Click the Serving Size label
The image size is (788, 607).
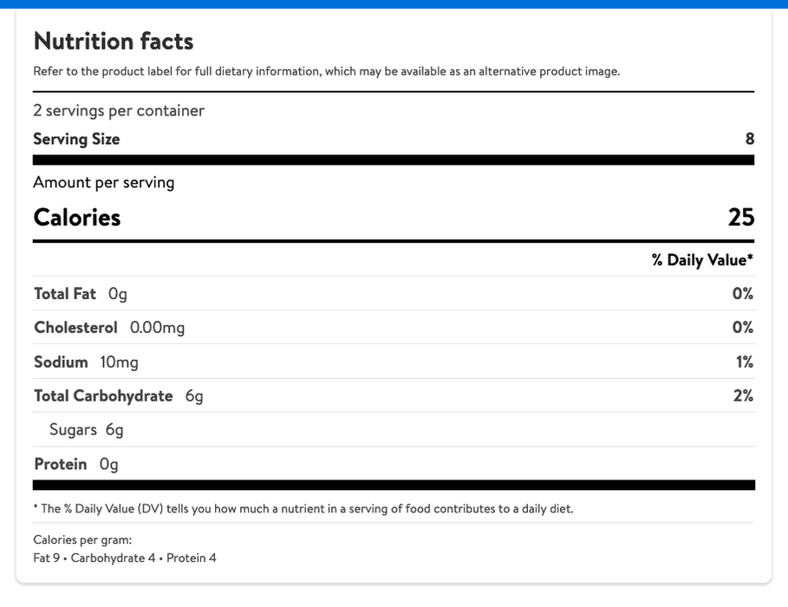coord(76,139)
